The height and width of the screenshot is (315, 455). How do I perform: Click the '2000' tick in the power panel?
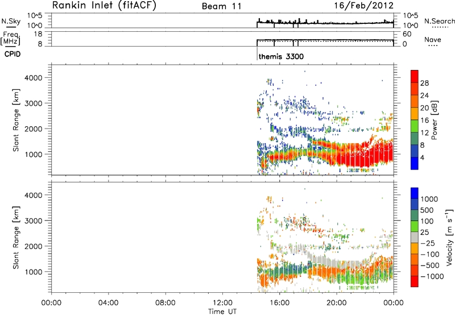(x=35, y=129)
